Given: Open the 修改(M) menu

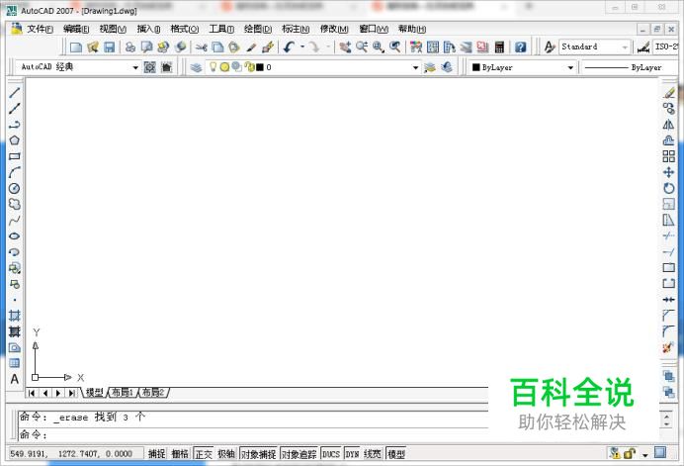Looking at the screenshot, I should [x=334, y=29].
